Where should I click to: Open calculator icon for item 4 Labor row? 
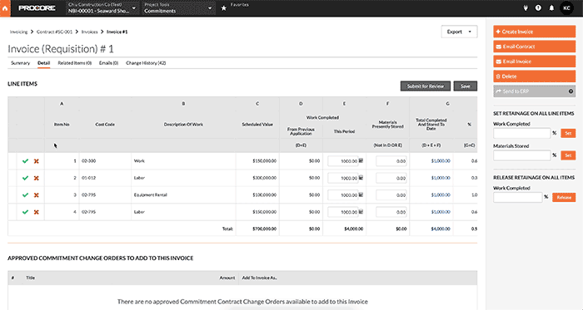(x=361, y=212)
